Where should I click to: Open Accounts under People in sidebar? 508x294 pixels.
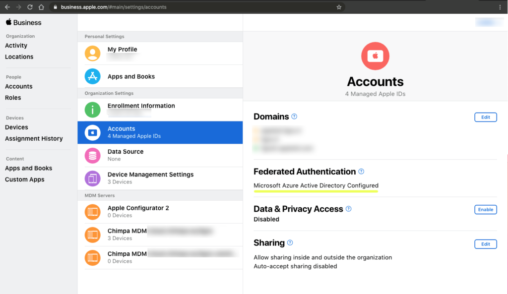click(19, 86)
